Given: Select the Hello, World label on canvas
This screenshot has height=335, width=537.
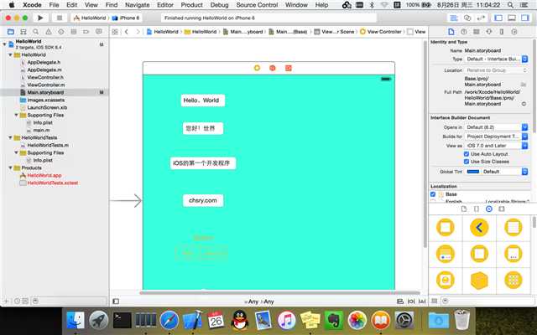Looking at the screenshot, I should pyautogui.click(x=203, y=100).
